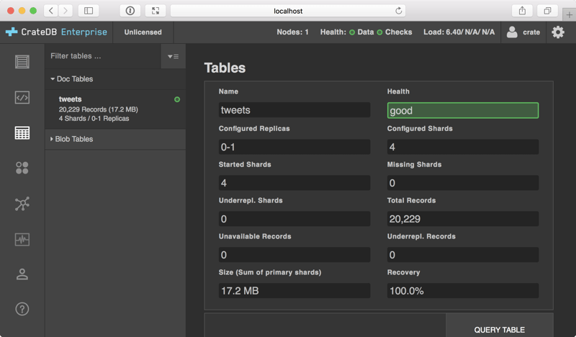This screenshot has height=337, width=576.
Task: Click the Unlicensed label
Action: point(143,32)
